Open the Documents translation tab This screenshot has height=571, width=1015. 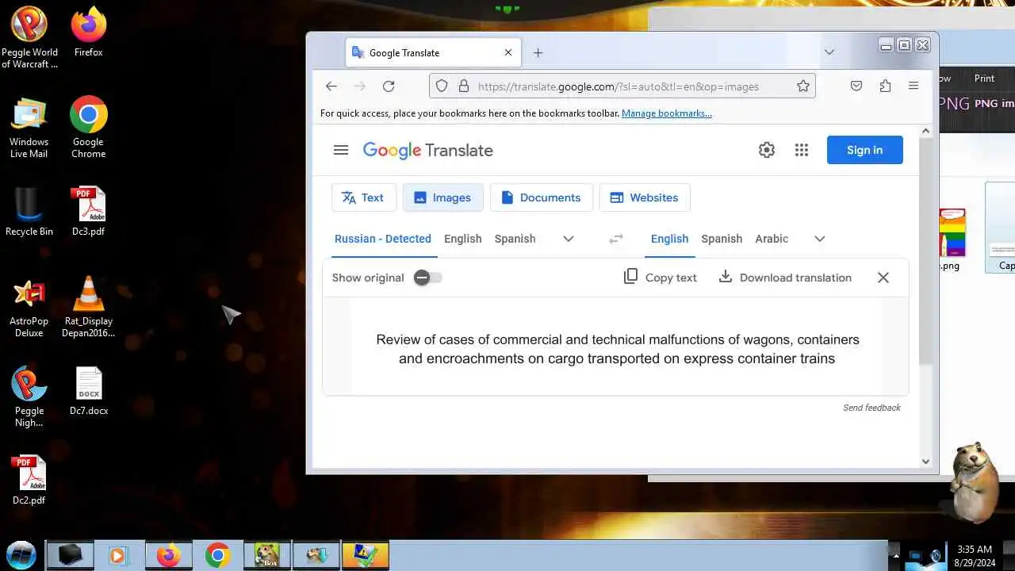tap(542, 197)
